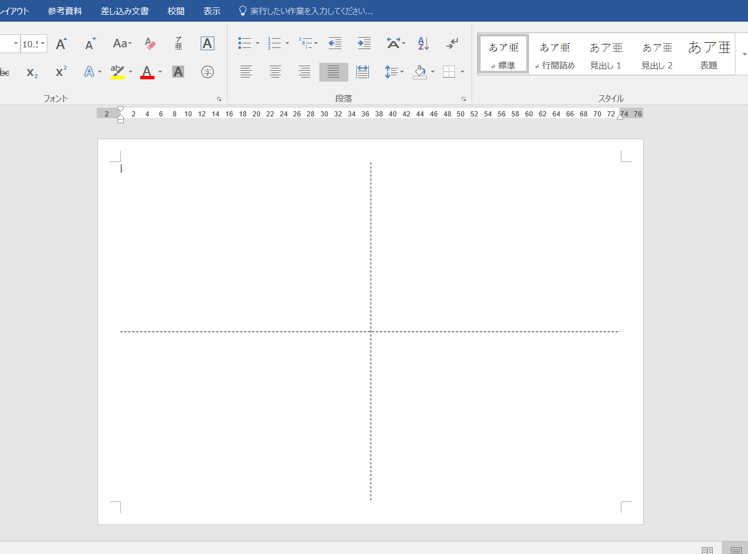This screenshot has height=554, width=748.
Task: Open the borders dropdown arrow
Action: point(462,72)
